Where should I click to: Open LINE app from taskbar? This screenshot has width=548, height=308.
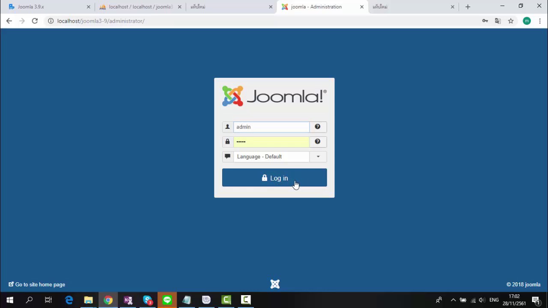[x=167, y=300]
